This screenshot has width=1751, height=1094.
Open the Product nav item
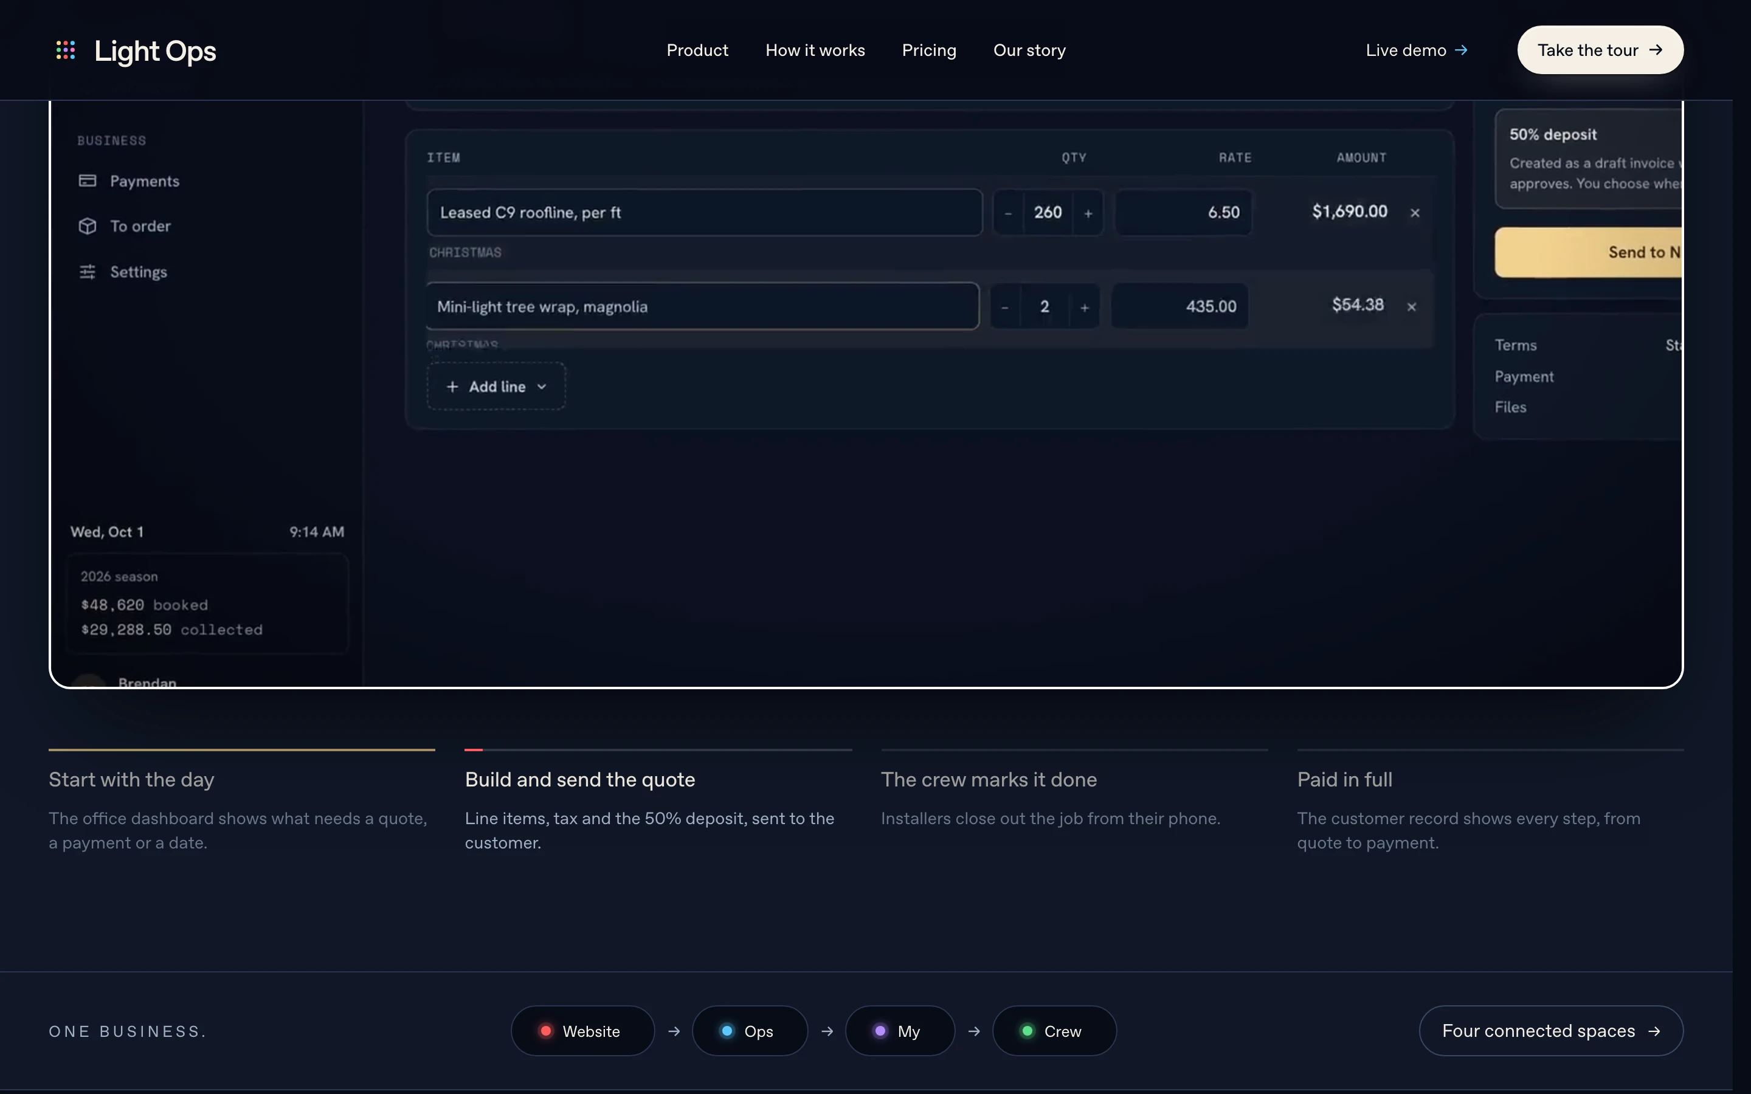click(x=697, y=50)
